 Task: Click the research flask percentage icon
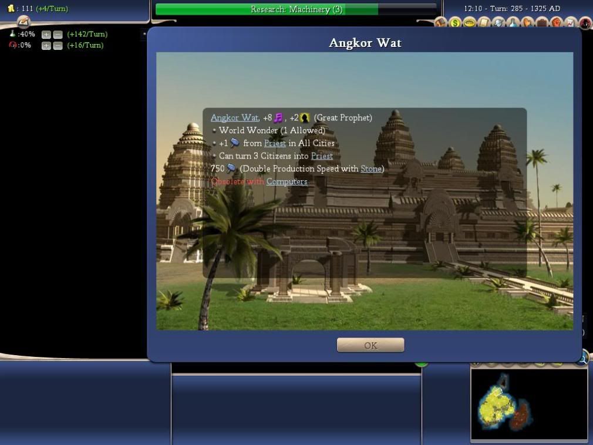(12, 34)
